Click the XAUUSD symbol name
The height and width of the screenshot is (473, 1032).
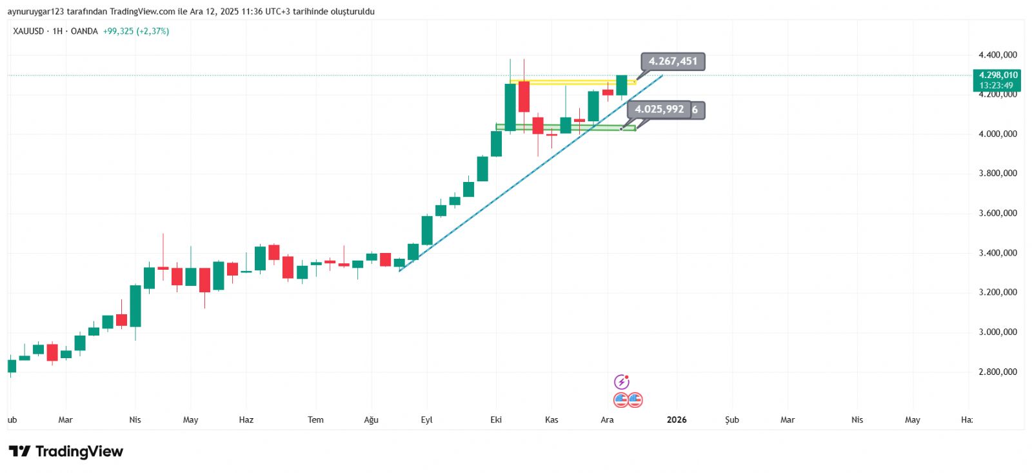tap(28, 31)
